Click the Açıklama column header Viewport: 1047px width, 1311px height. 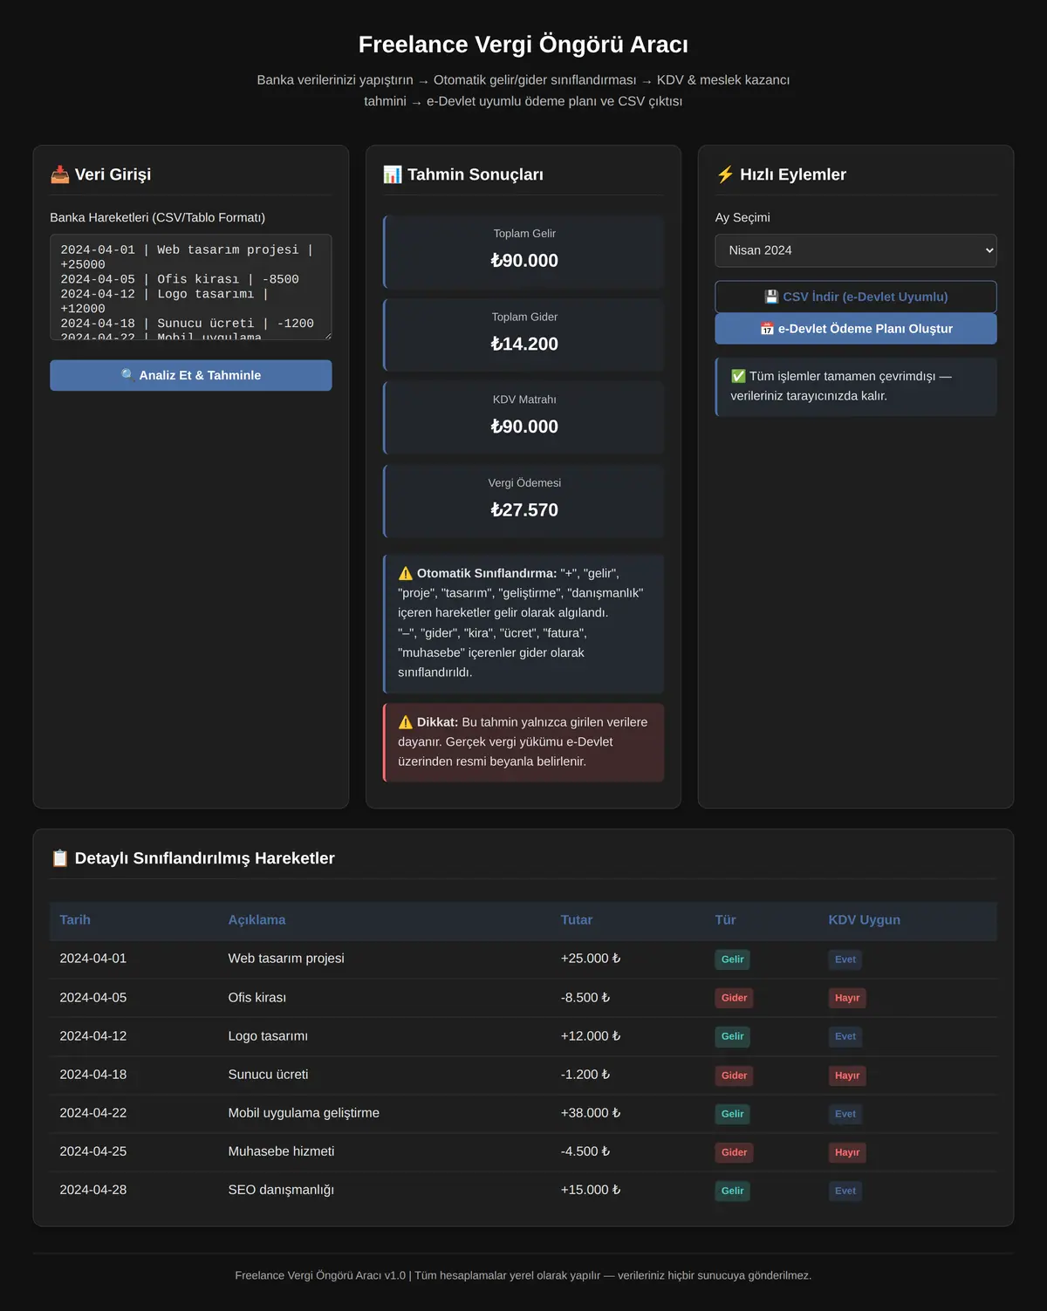pos(257,919)
